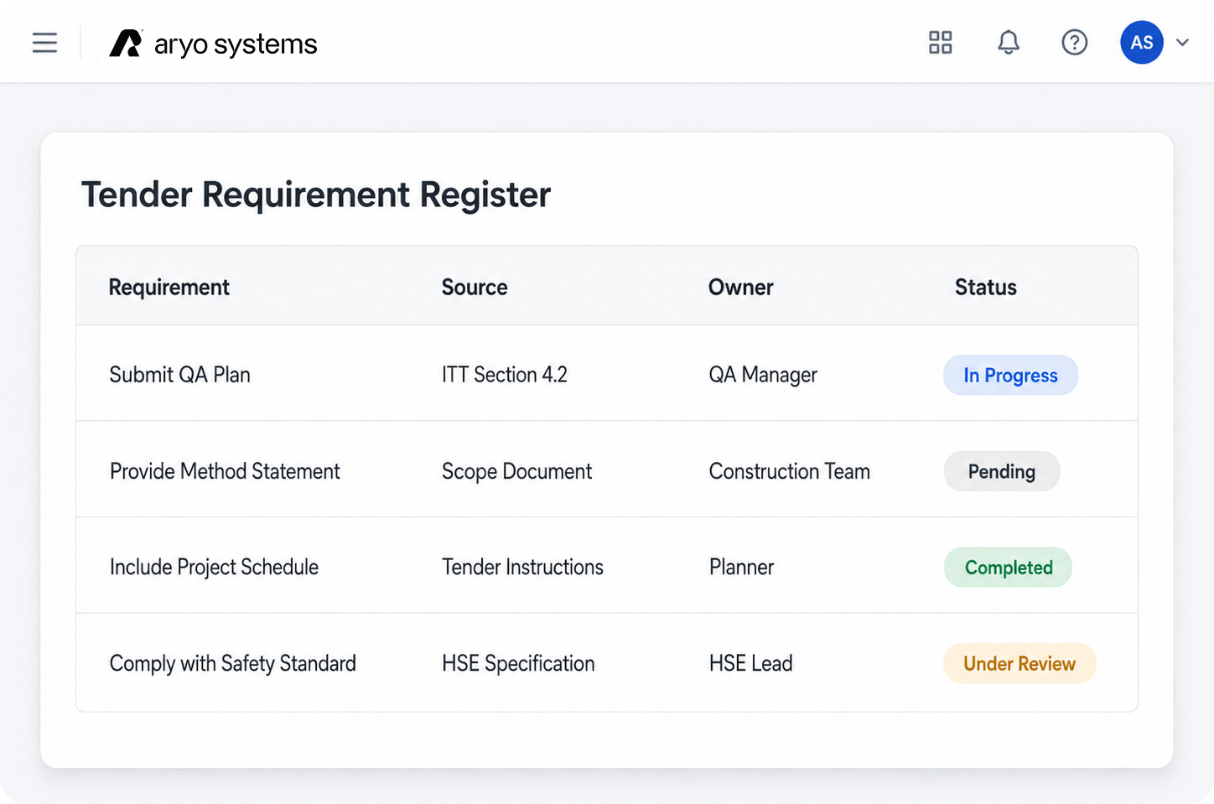Screen dimensions: 1214x804
Task: Click the Pending status badge
Action: [1002, 471]
